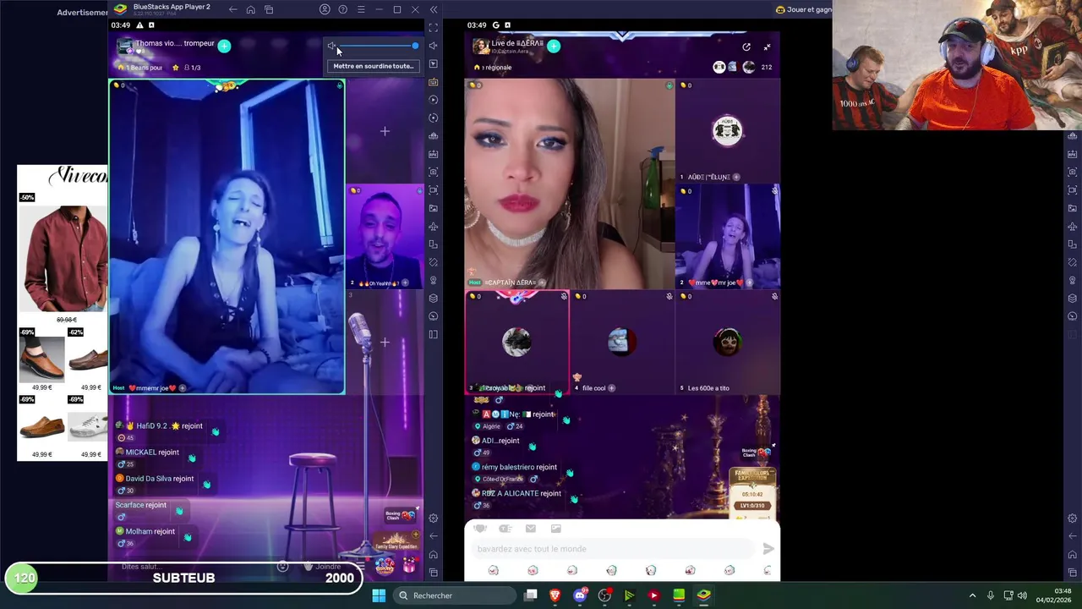Share the AERA live stream
This screenshot has height=609, width=1082.
pyautogui.click(x=746, y=47)
